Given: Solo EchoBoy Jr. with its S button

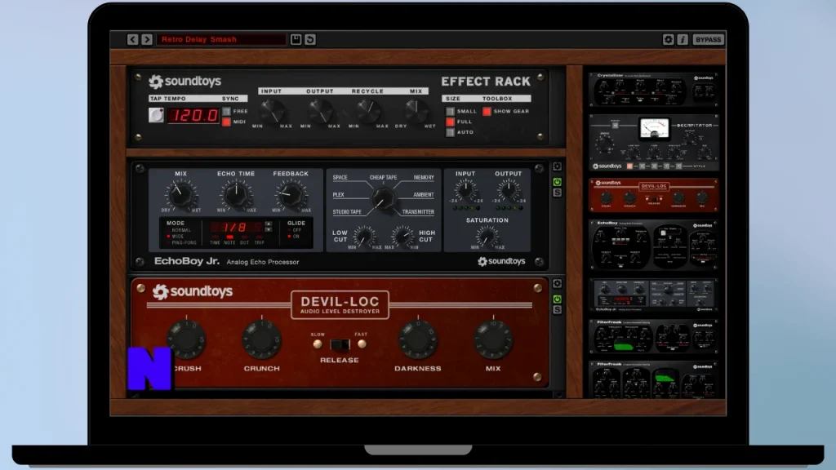Looking at the screenshot, I should [x=557, y=193].
